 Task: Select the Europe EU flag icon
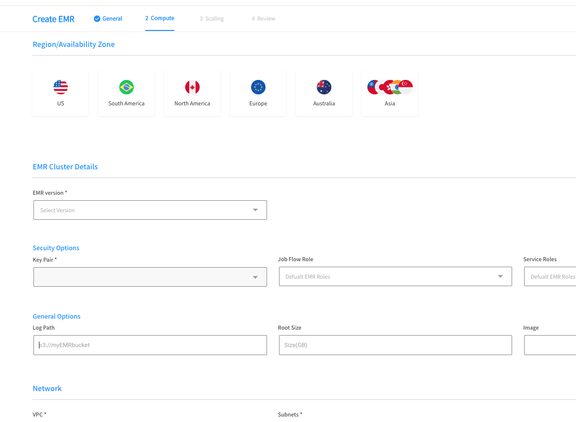point(258,87)
